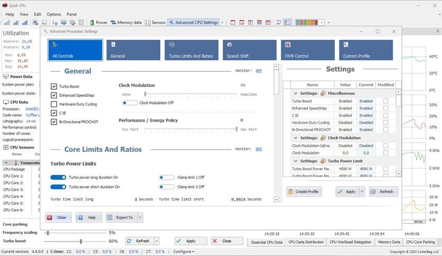Open the Turbo Limits And Ratios tile
This screenshot has height=256, width=442.
(191, 50)
